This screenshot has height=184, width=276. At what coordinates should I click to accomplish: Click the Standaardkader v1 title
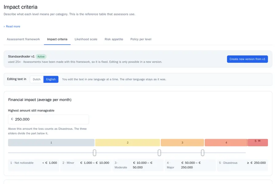click(21, 56)
